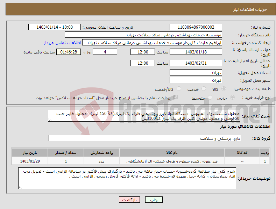Click the need number field 1103094897000002

pyautogui.click(x=196, y=27)
